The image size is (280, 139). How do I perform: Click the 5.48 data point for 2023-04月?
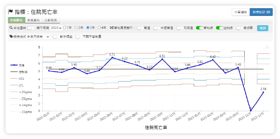pyautogui.click(x=238, y=67)
